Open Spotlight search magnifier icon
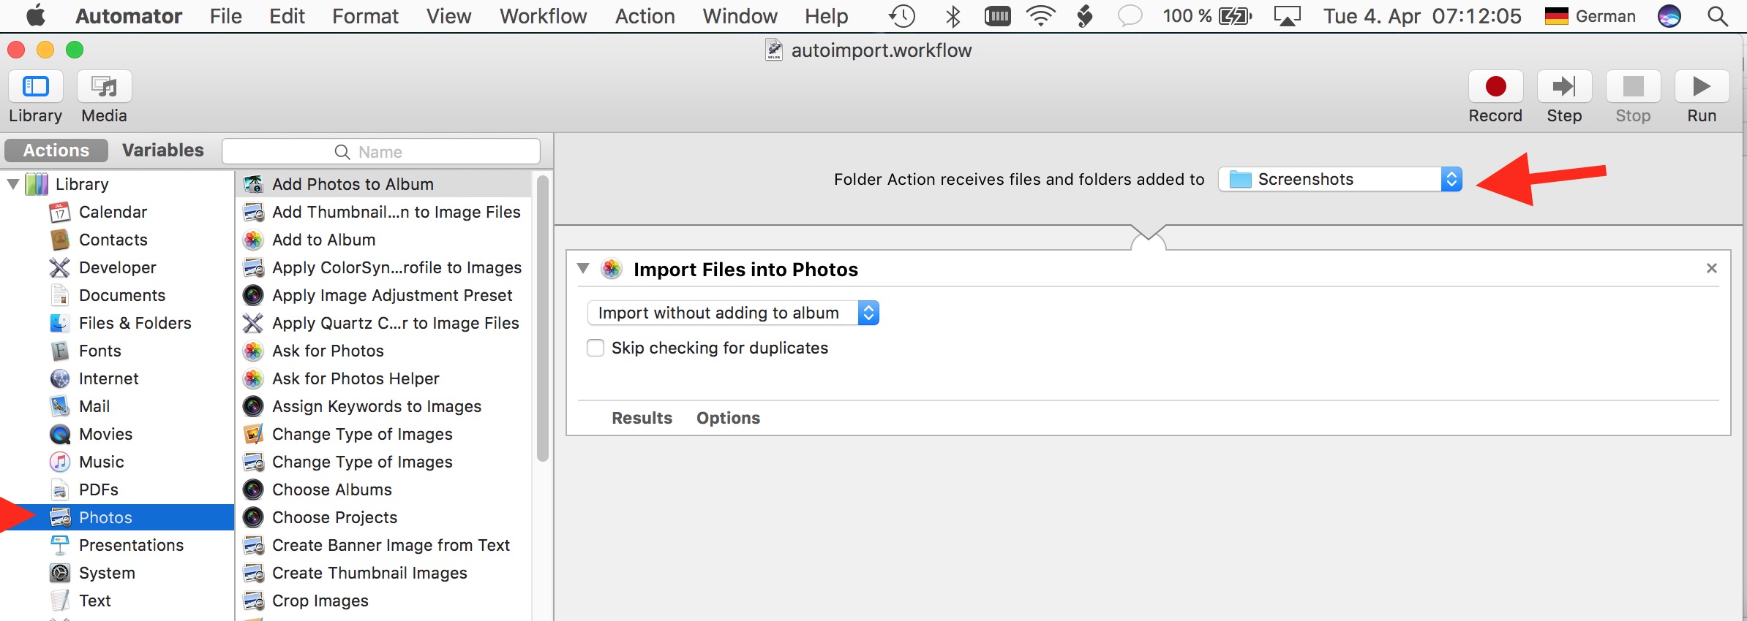 click(x=1718, y=16)
